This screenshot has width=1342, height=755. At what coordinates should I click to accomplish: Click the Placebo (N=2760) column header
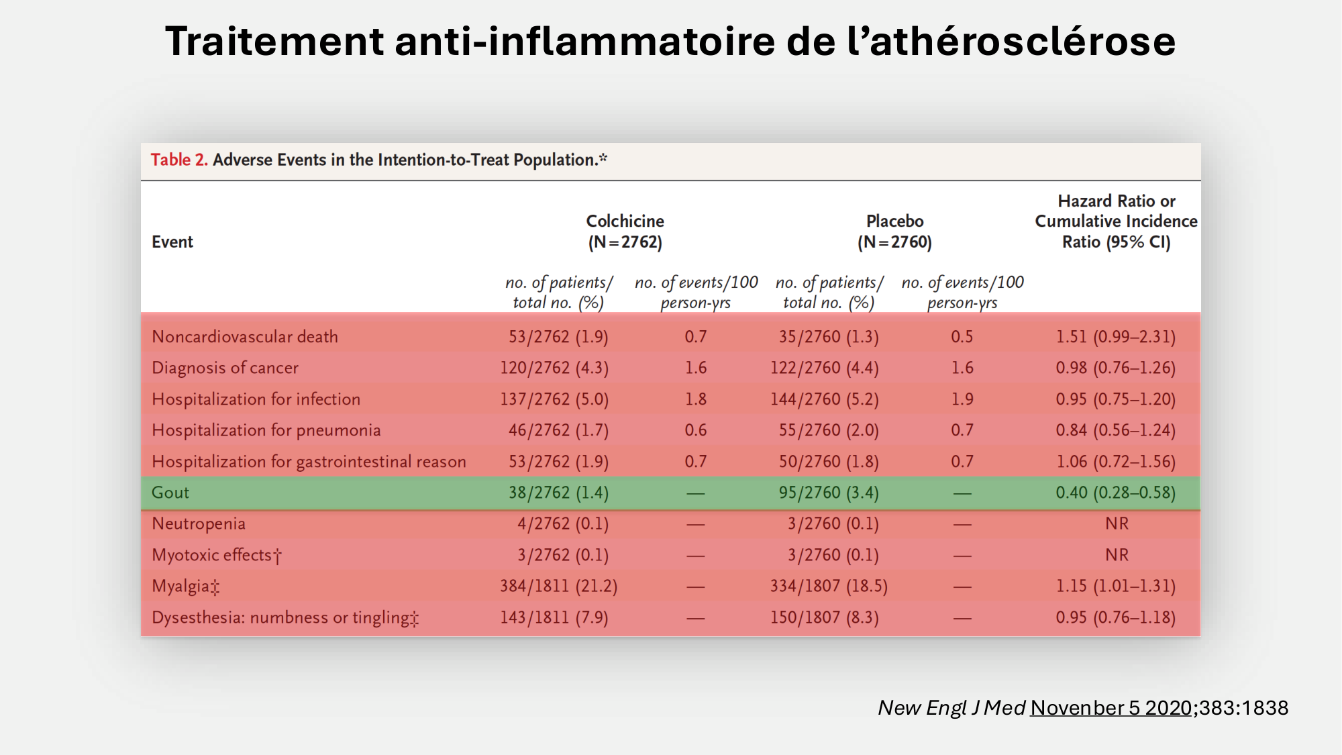894,232
